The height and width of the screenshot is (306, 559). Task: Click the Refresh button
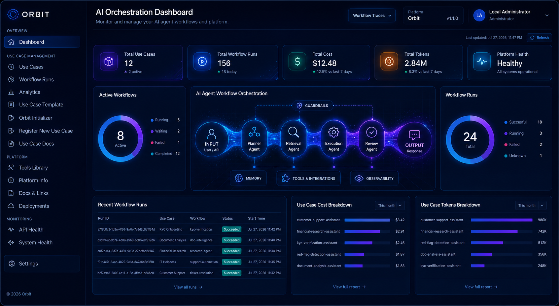(539, 38)
